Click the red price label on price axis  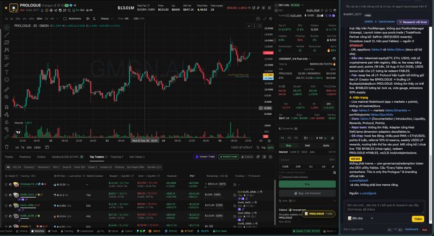[268, 53]
